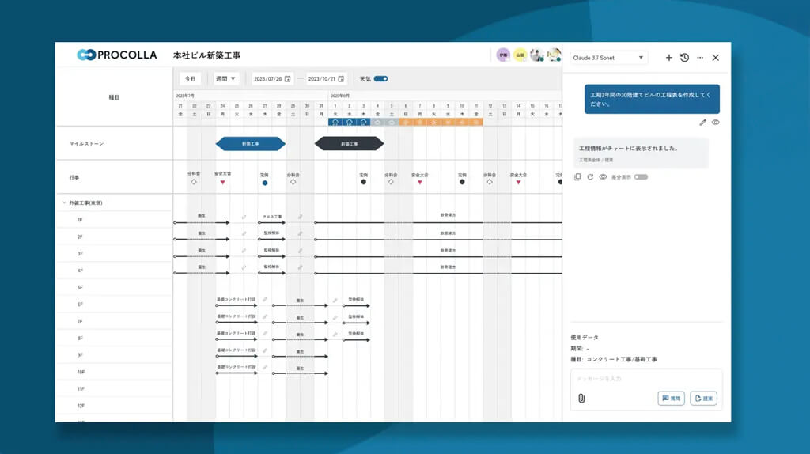810x454 pixels.
Task: Select the 1F row
Action: 114,220
